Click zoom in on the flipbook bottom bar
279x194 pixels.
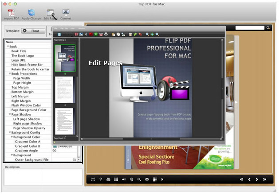coord(131,179)
